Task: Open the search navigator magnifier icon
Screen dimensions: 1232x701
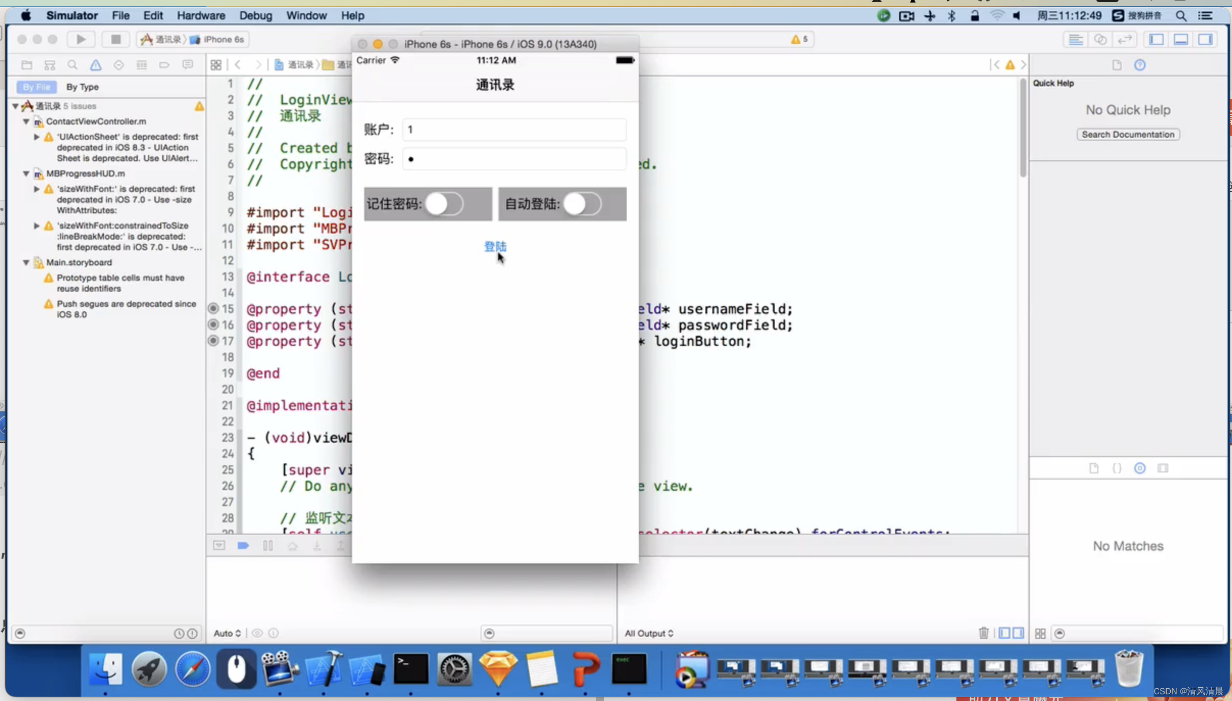Action: [x=72, y=65]
